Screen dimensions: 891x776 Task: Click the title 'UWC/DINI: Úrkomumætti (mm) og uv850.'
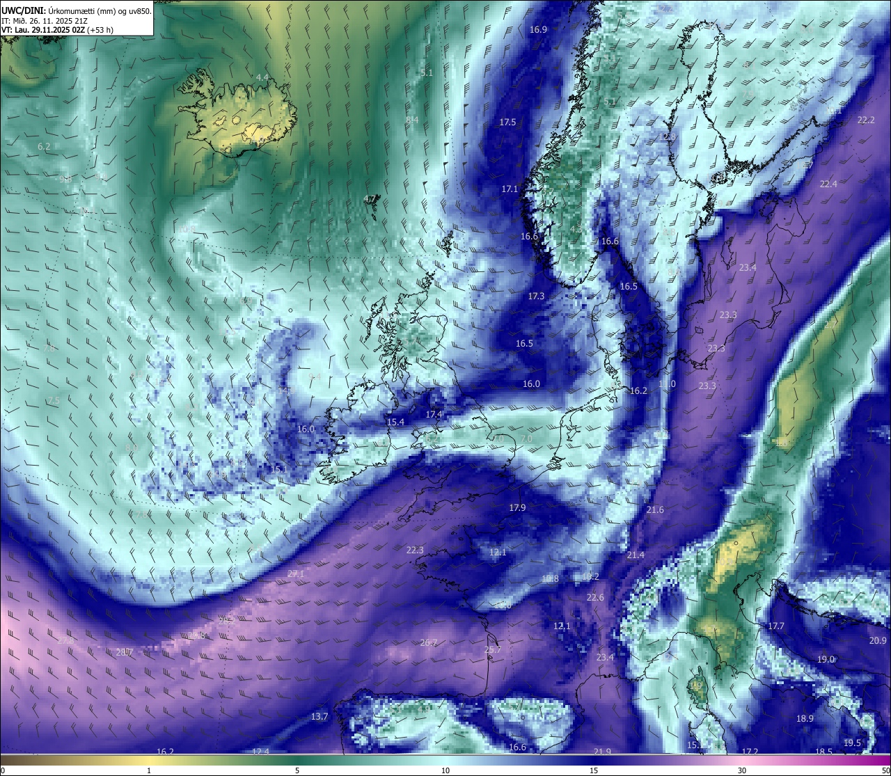(x=77, y=10)
